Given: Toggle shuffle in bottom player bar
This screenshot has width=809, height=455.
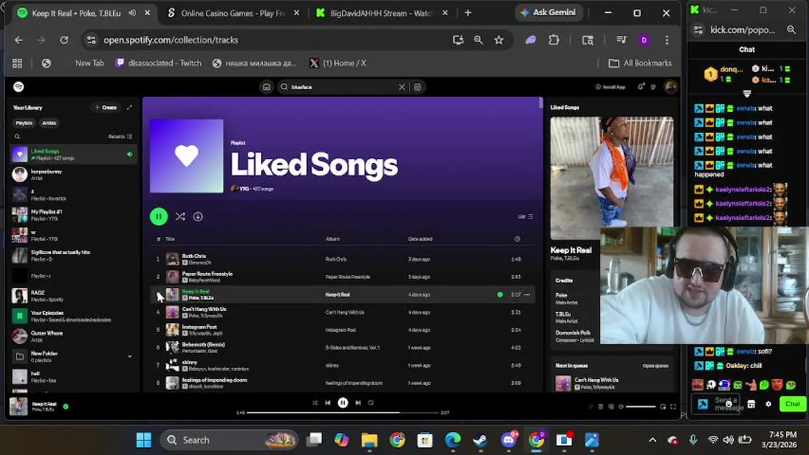Looking at the screenshot, I should pos(315,403).
